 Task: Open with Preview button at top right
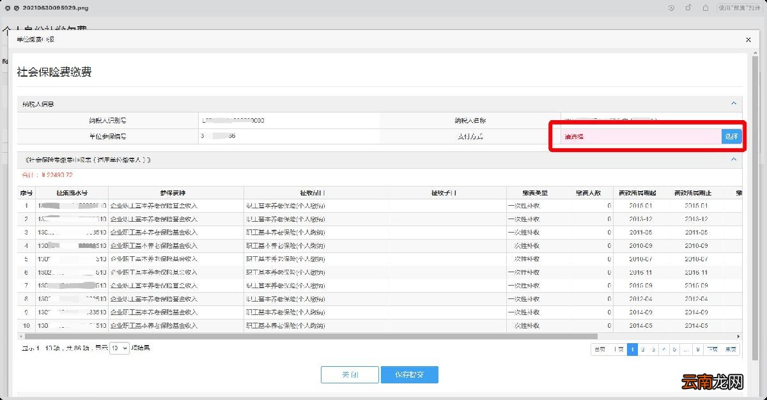point(740,8)
